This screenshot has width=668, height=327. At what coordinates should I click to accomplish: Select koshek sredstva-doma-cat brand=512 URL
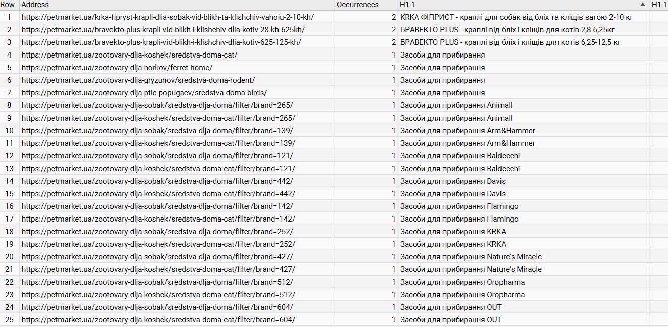click(177, 294)
